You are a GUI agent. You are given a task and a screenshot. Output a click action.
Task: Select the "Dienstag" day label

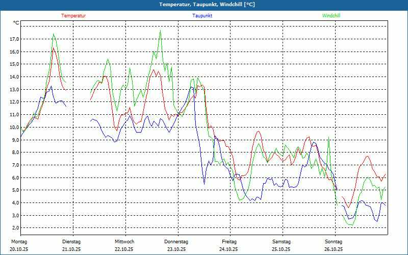71,241
